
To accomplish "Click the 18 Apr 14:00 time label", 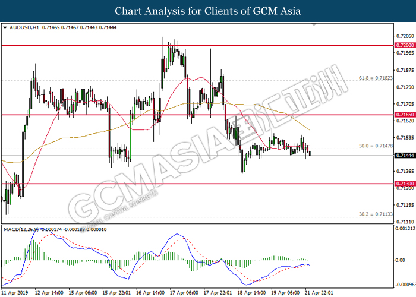I will pyautogui.click(x=251, y=293).
